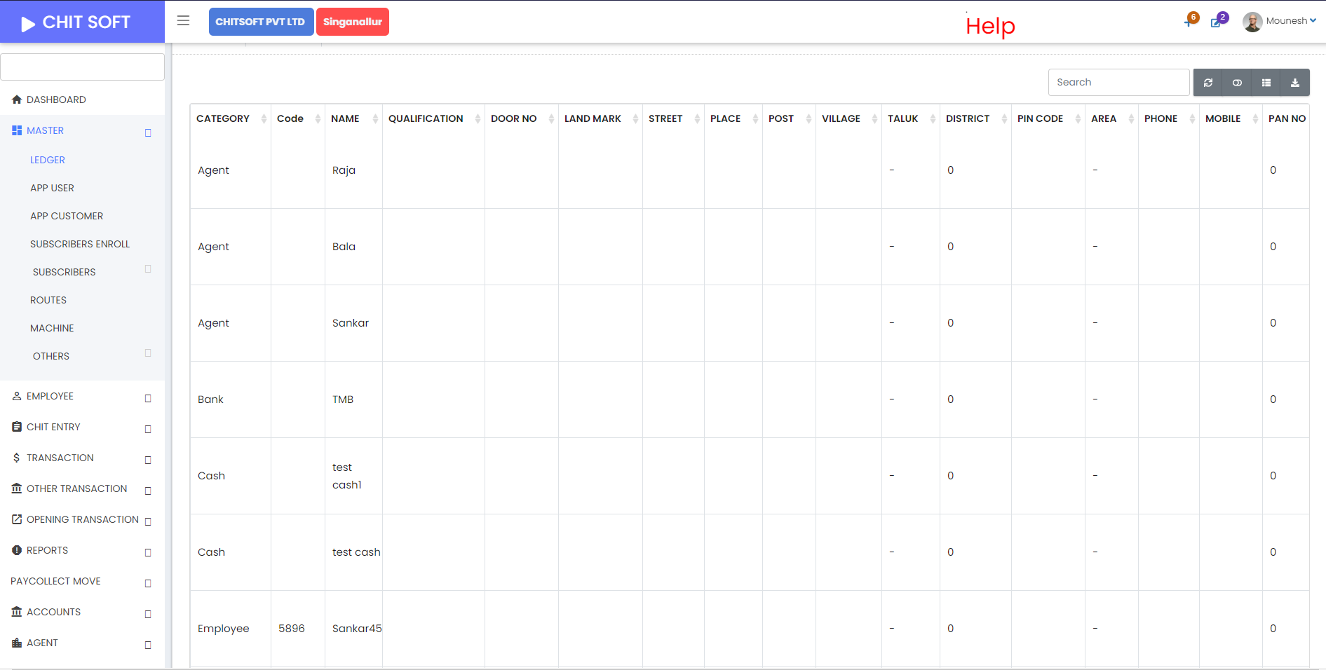1326x670 pixels.
Task: Open App User in Master menu
Action: pyautogui.click(x=52, y=188)
